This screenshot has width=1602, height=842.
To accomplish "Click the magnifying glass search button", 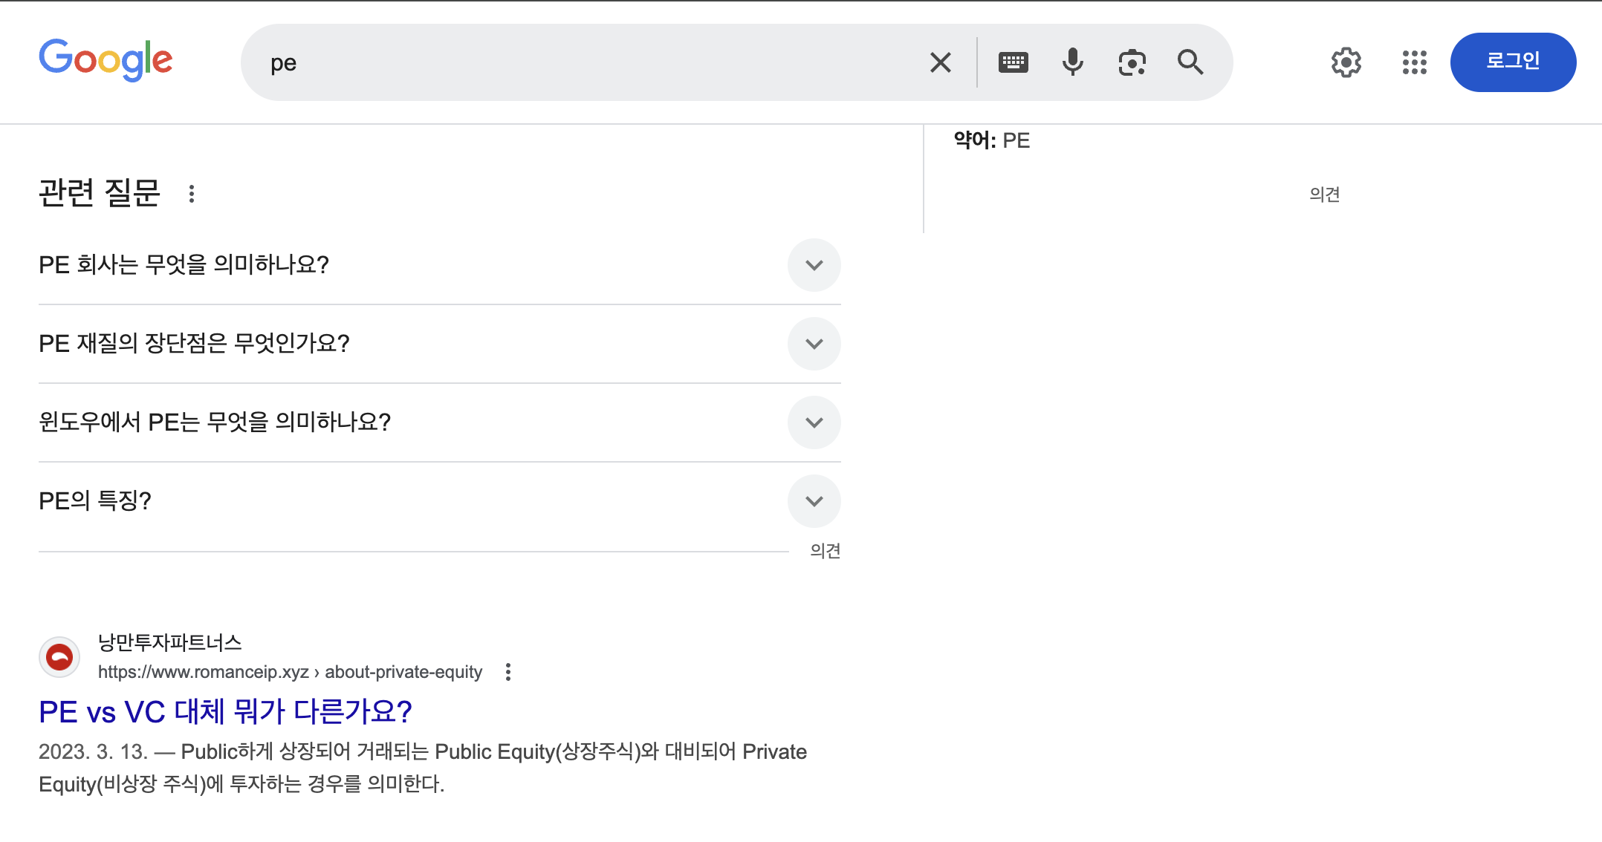I will [1190, 62].
